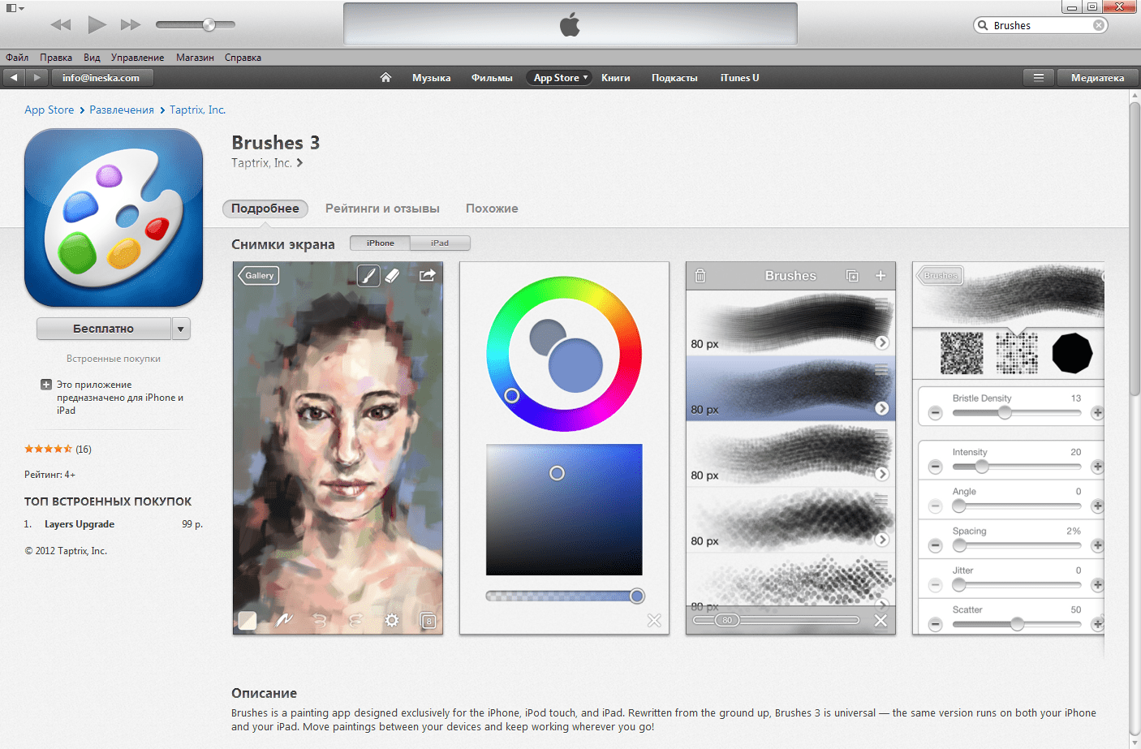The width and height of the screenshot is (1141, 749).
Task: Open the Подкасты store section
Action: click(674, 78)
